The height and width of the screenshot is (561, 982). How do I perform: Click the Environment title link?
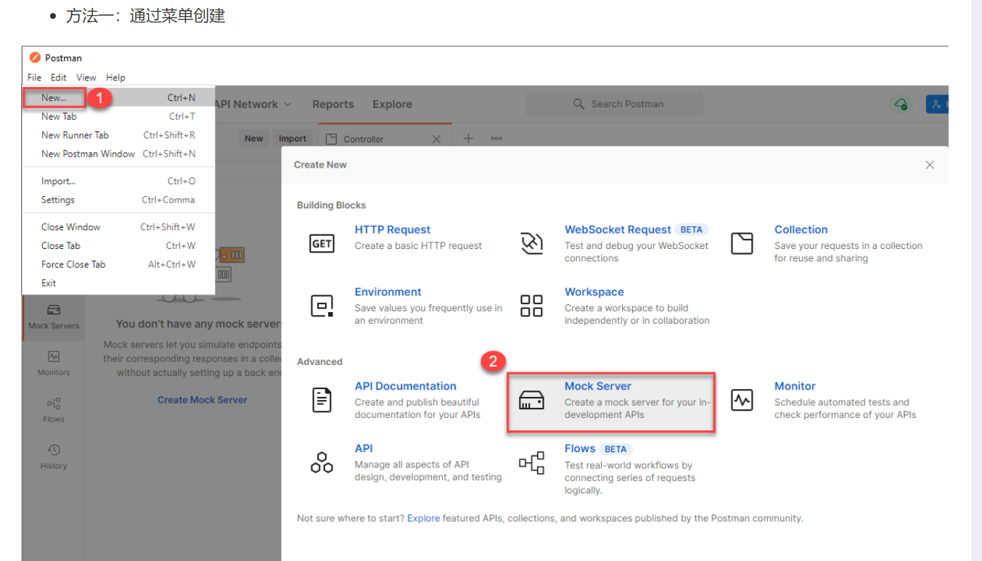pos(388,292)
